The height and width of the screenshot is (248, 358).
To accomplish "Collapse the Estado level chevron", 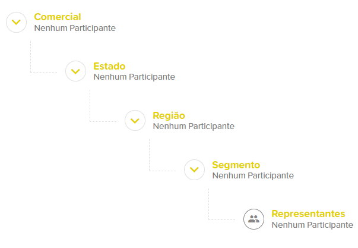I will (75, 71).
